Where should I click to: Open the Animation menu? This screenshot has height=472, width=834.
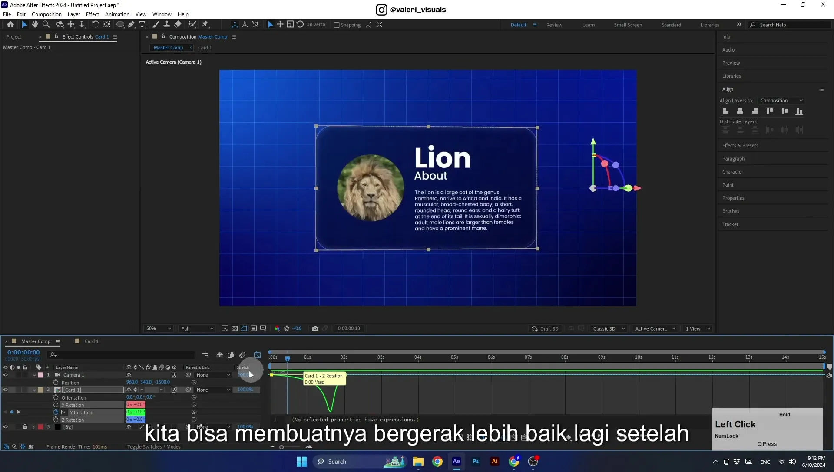117,14
